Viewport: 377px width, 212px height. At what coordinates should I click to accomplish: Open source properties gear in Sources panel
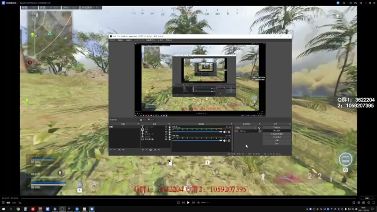click(x=150, y=150)
